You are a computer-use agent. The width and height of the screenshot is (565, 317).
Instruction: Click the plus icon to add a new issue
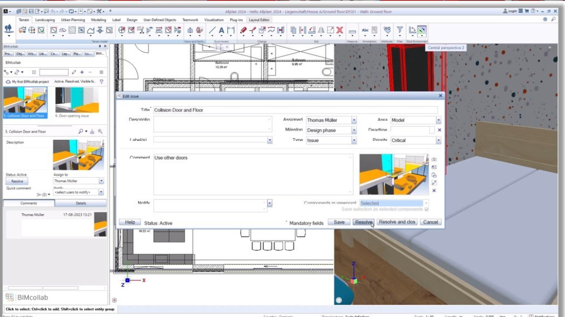pos(82,72)
